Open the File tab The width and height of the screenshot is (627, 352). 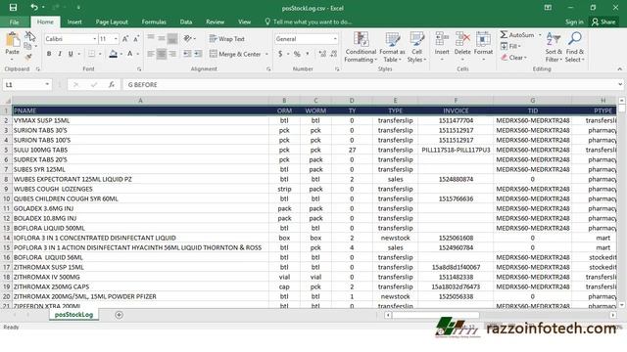[14, 22]
